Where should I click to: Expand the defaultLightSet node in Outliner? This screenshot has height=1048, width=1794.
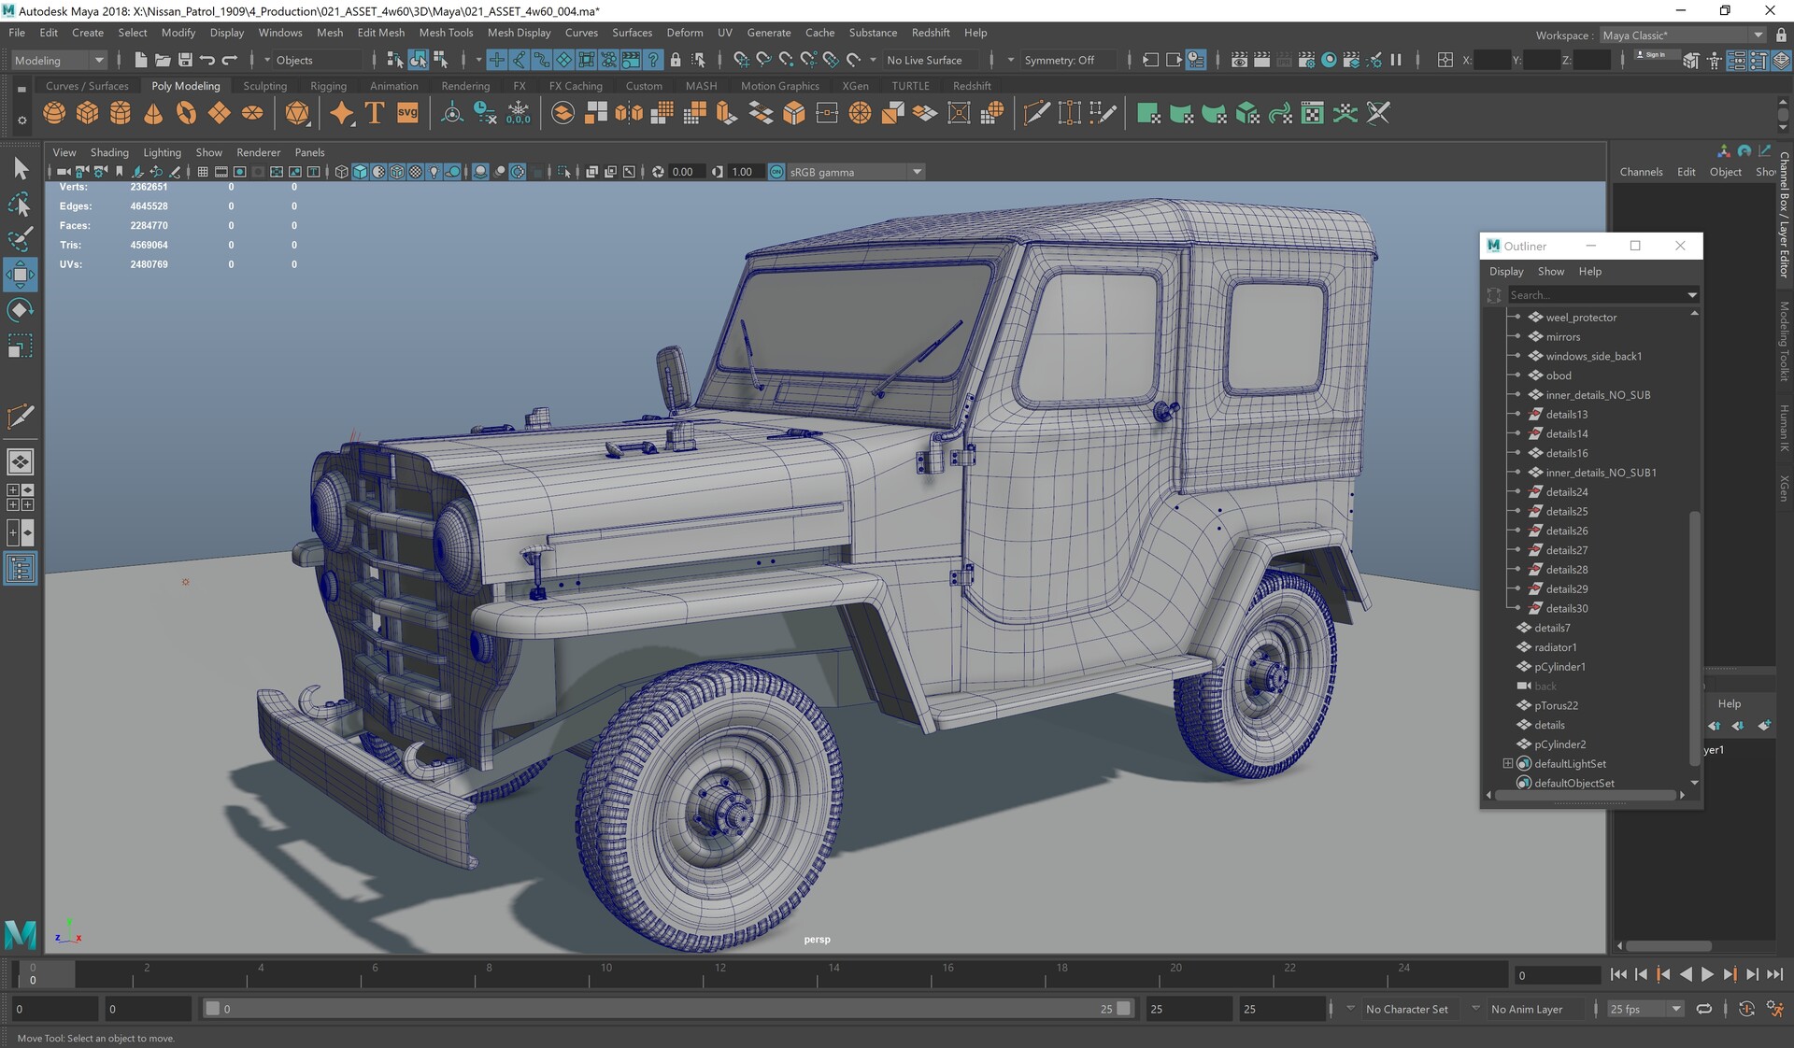click(1507, 764)
